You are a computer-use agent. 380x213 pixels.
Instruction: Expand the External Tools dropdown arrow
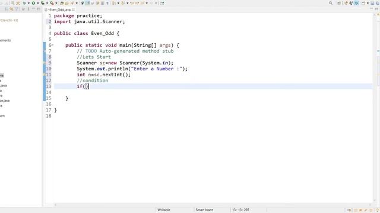pos(56,3)
